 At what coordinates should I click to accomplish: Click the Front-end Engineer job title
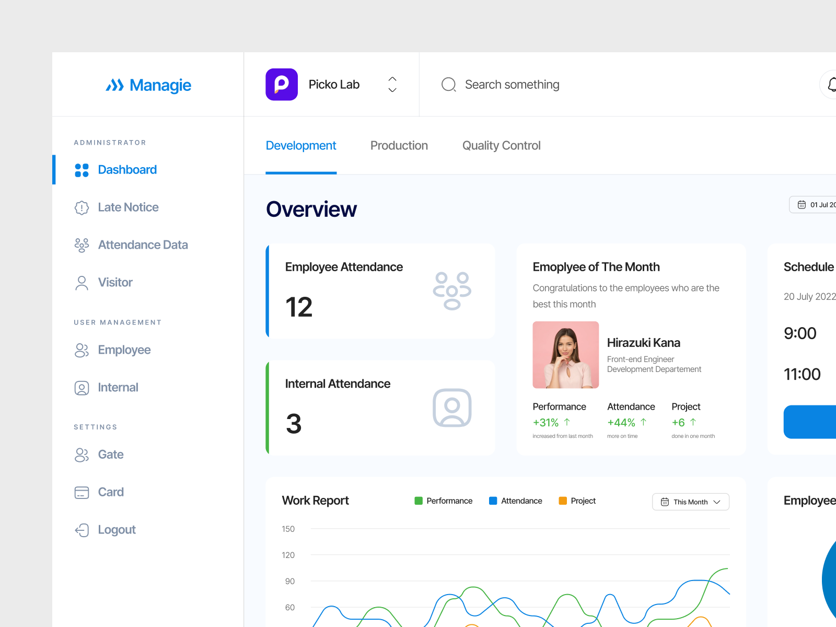641,359
